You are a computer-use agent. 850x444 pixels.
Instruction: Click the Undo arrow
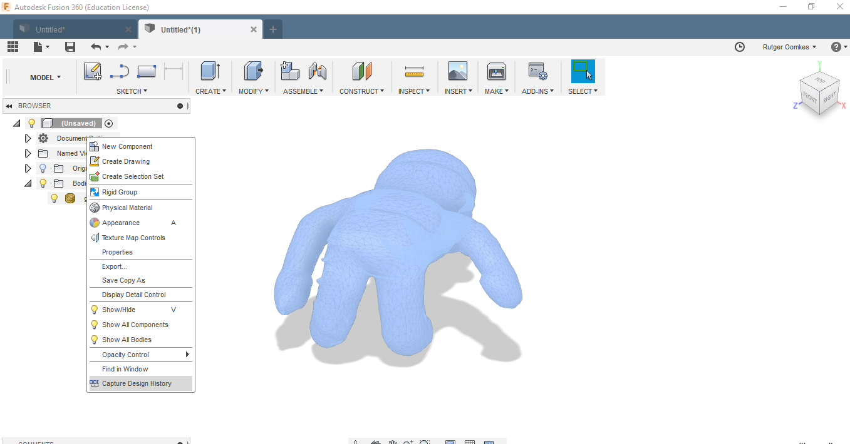[x=96, y=47]
